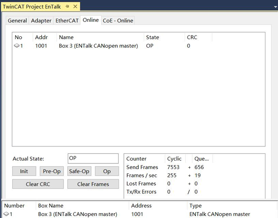This screenshot has width=278, height=218.
Task: Select Box 3 (ENTalk CANopen master) in slave list
Action: point(99,46)
